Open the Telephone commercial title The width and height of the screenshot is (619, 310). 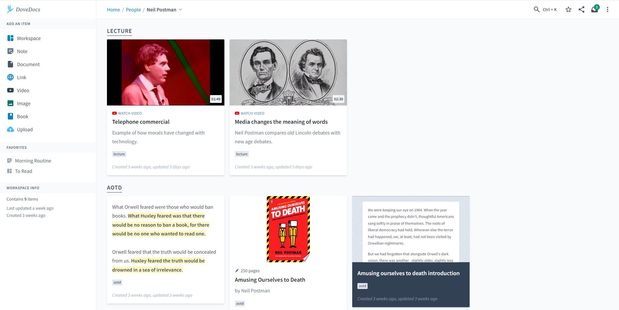pyautogui.click(x=141, y=122)
